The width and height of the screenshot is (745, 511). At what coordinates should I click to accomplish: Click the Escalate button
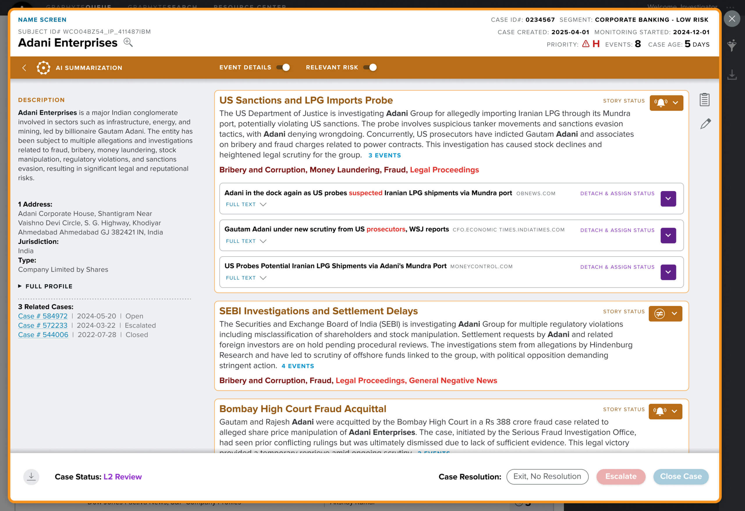click(x=621, y=477)
